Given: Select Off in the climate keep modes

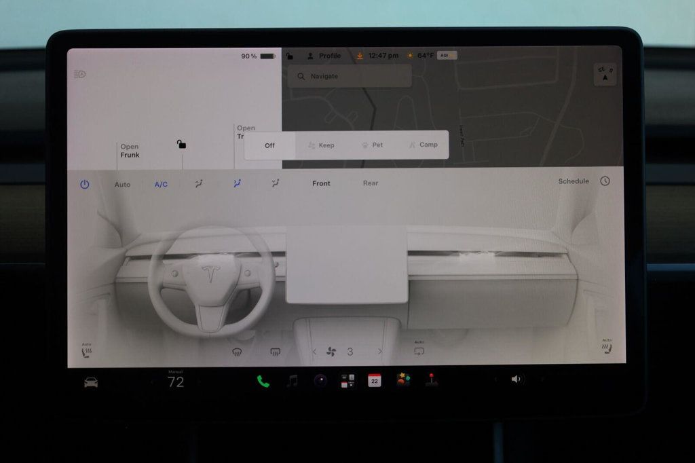Looking at the screenshot, I should click(x=269, y=145).
